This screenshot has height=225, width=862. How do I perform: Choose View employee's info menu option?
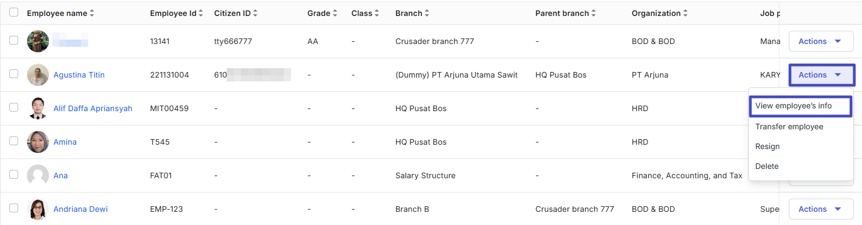pos(800,106)
